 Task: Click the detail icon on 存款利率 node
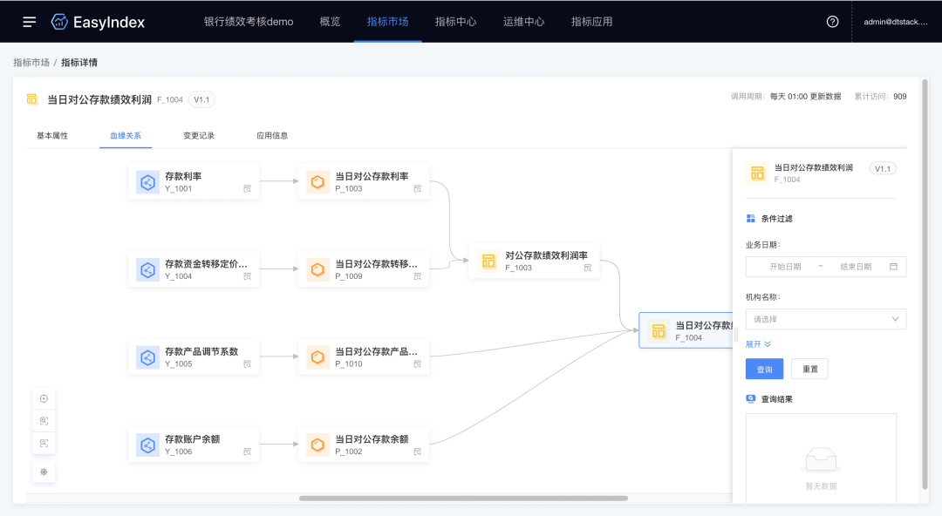pos(247,188)
